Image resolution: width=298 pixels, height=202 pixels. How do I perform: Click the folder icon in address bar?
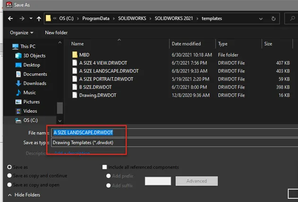point(48,18)
